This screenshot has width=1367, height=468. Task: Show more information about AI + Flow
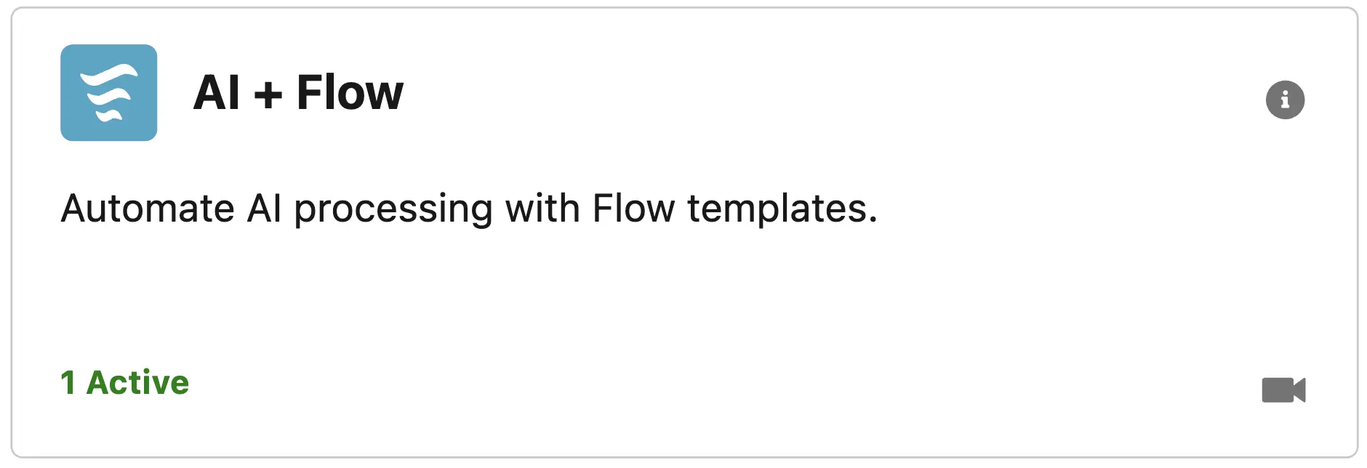point(1285,100)
